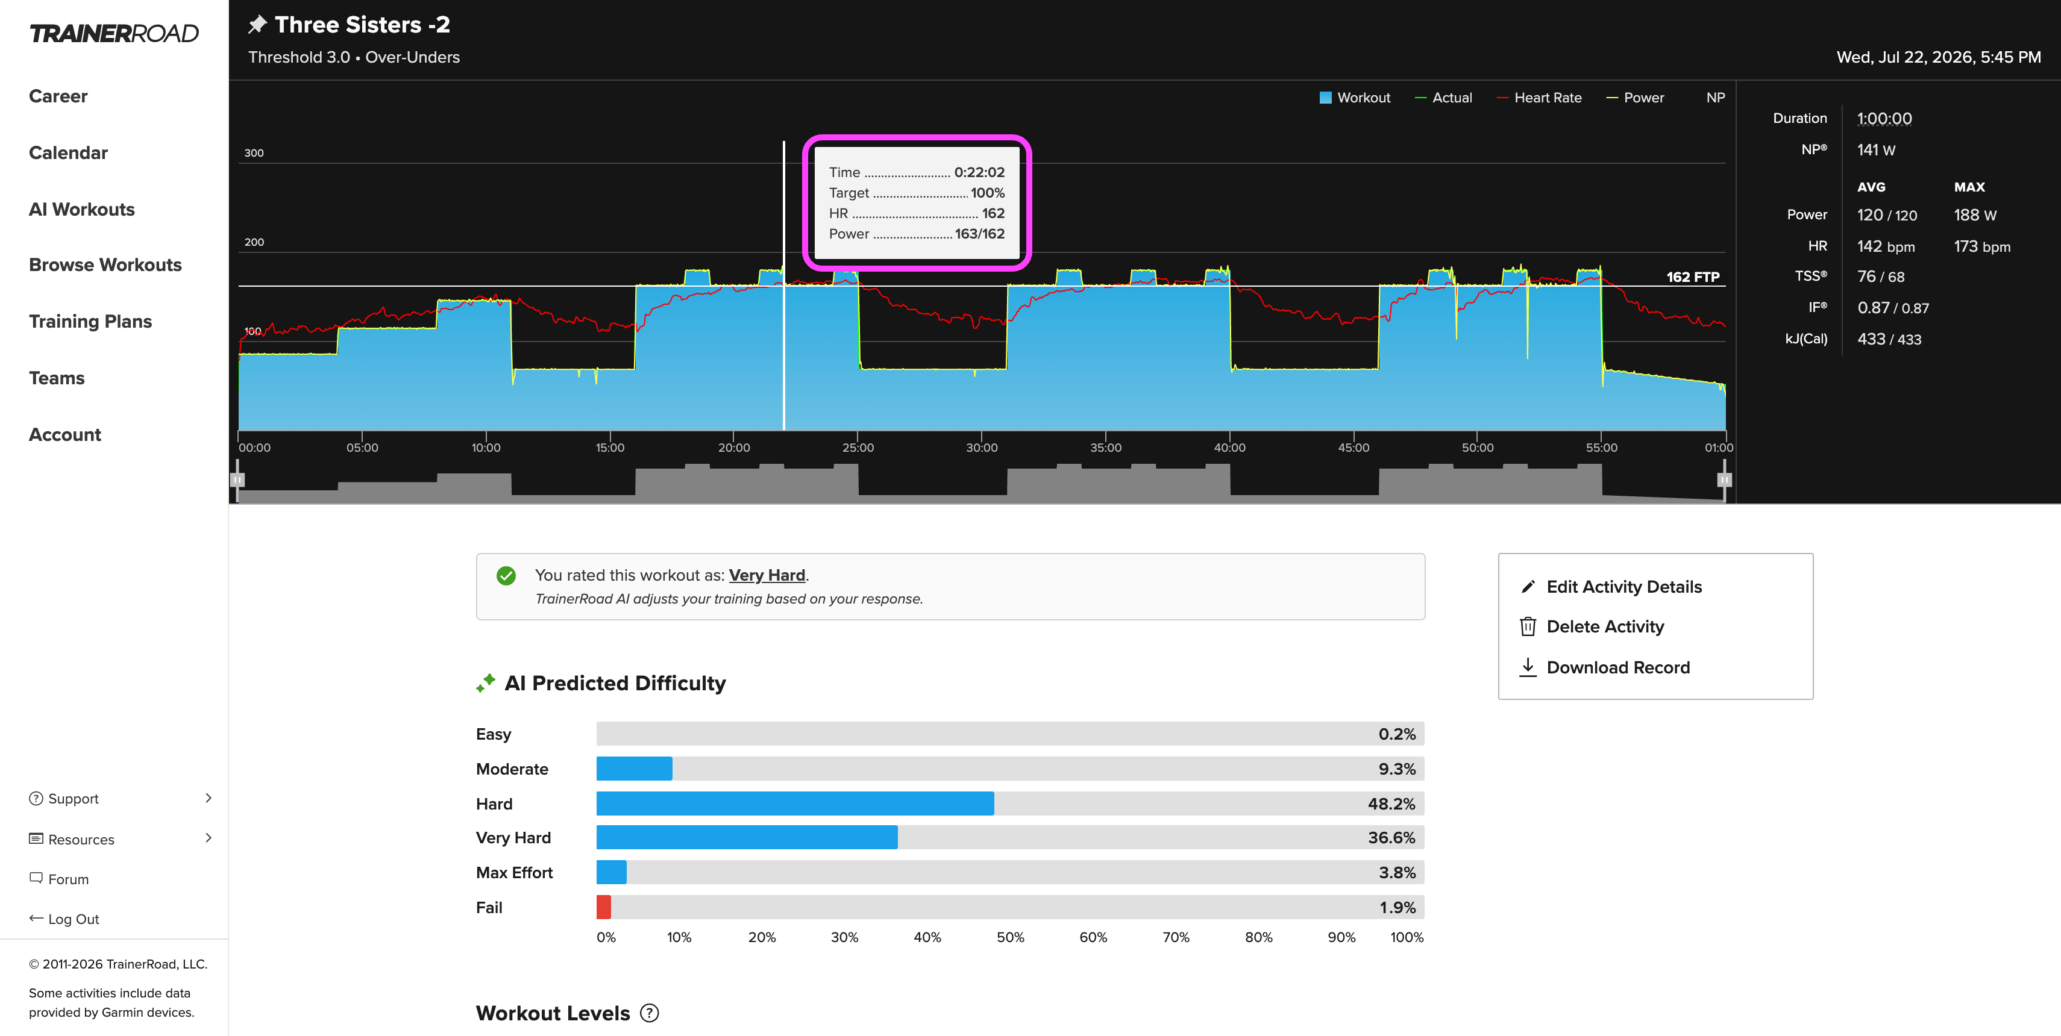Click the Forum speech bubble icon
Viewport: 2061px width, 1036px height.
click(x=36, y=878)
